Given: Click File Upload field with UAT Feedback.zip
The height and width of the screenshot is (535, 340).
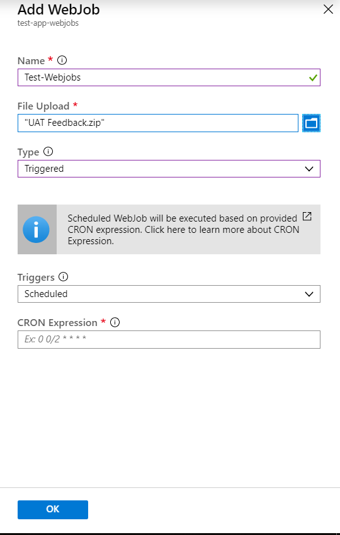Looking at the screenshot, I should pos(158,123).
